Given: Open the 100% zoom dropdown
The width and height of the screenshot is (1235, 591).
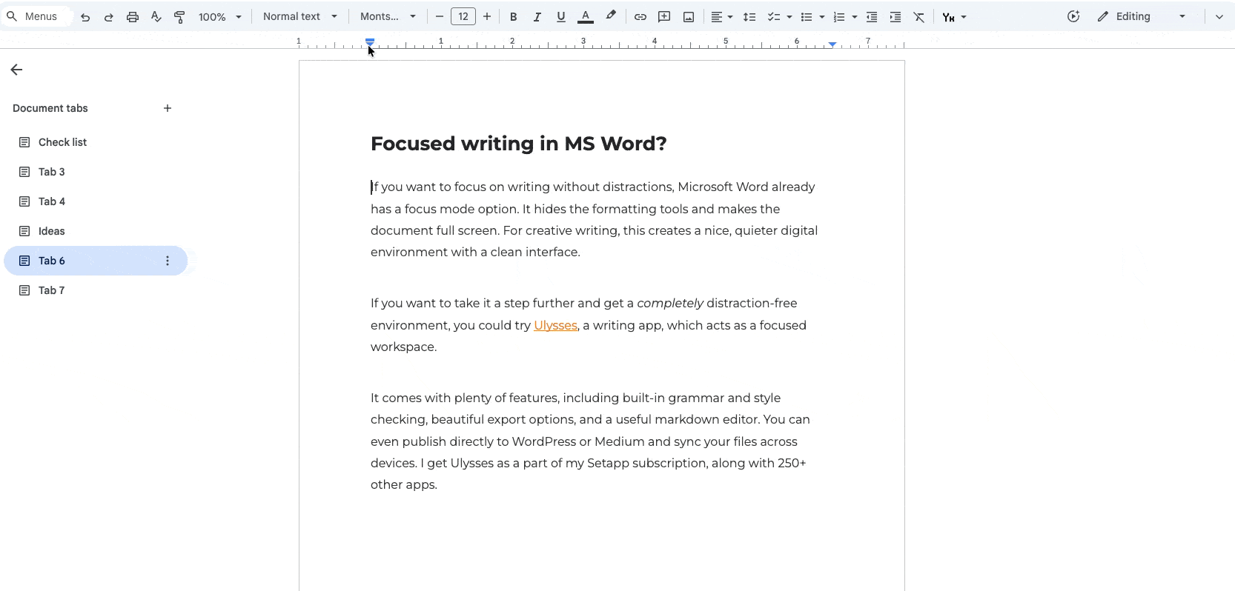Looking at the screenshot, I should click(x=220, y=16).
